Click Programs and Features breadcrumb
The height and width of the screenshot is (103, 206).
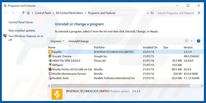tap(102, 13)
